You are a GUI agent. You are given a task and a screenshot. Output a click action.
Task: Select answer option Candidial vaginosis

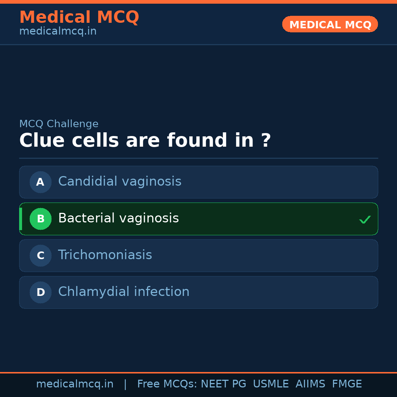(x=198, y=182)
